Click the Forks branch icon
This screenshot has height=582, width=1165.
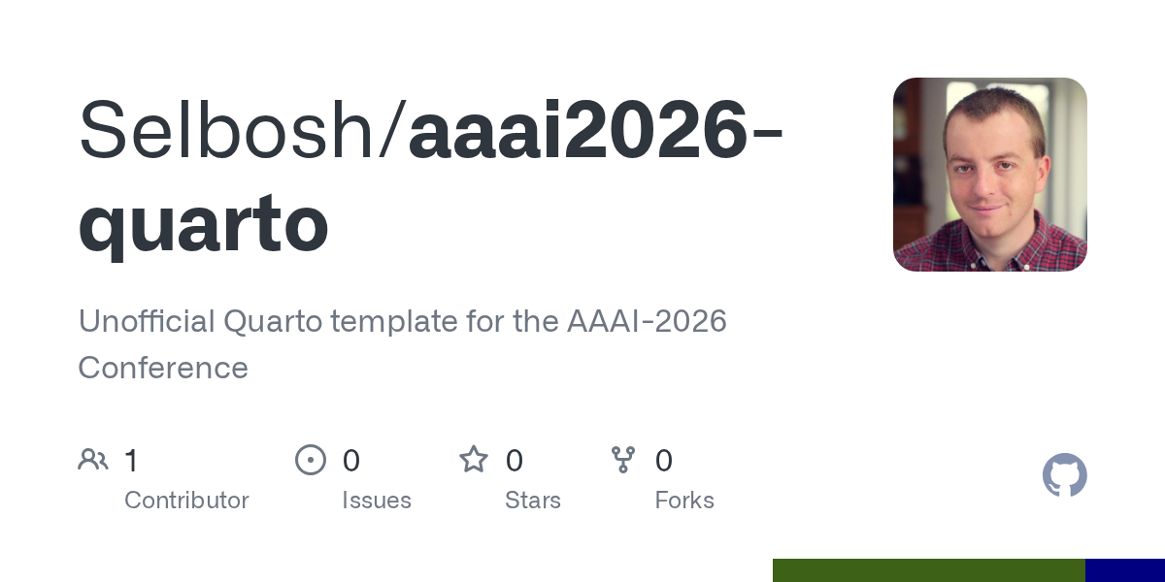click(623, 460)
